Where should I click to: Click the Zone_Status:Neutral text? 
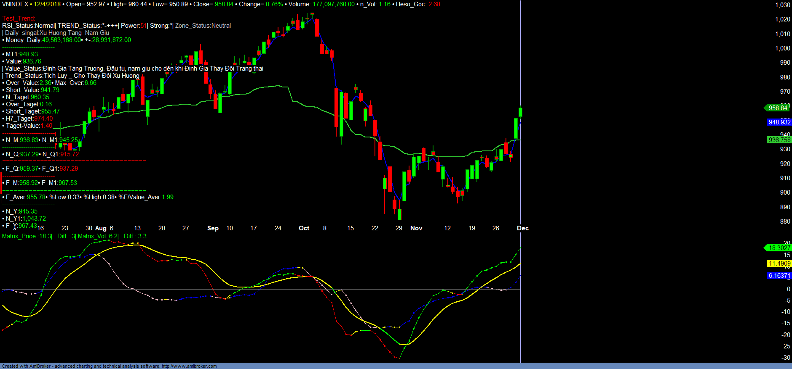(x=203, y=26)
